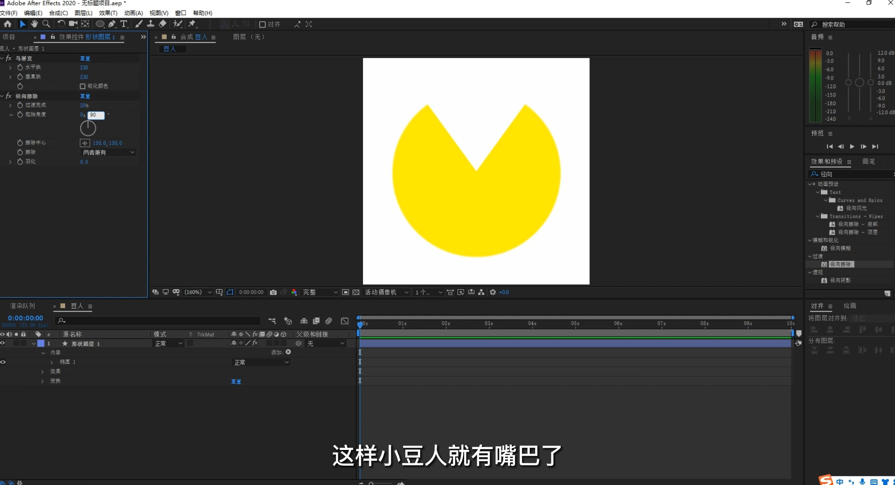Open the parent 无 dropdown for layer 1
This screenshot has width=895, height=485.
326,344
